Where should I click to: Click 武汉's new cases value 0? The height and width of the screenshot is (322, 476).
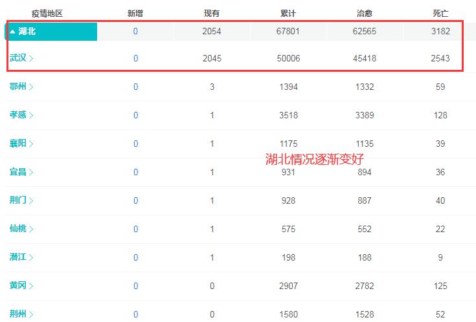click(135, 59)
